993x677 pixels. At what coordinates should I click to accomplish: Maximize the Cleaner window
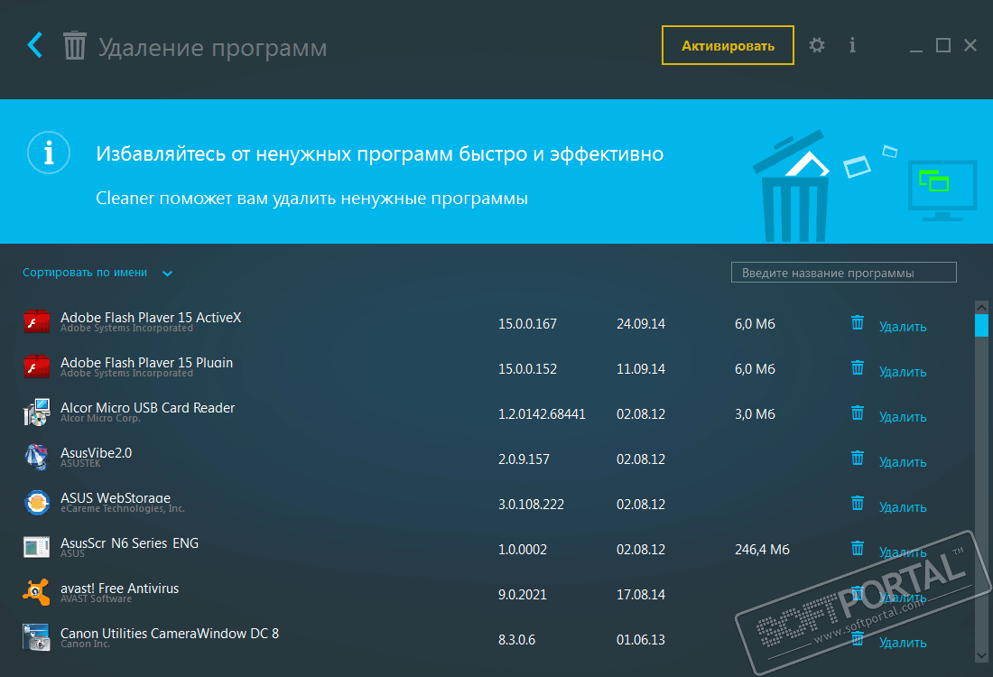943,45
